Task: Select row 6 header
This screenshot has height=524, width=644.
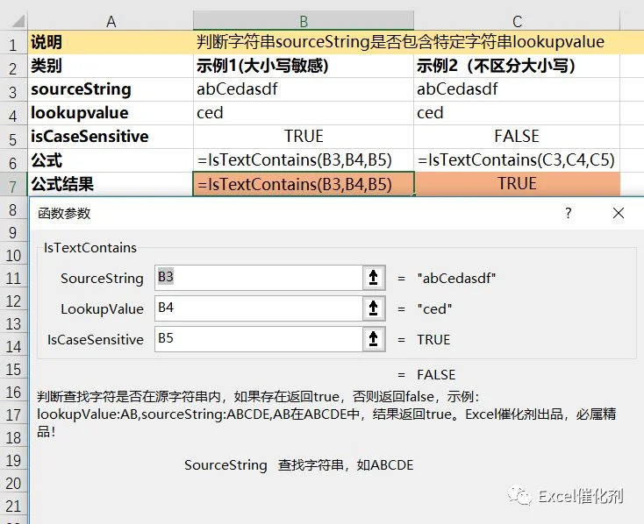Action: pos(13,162)
